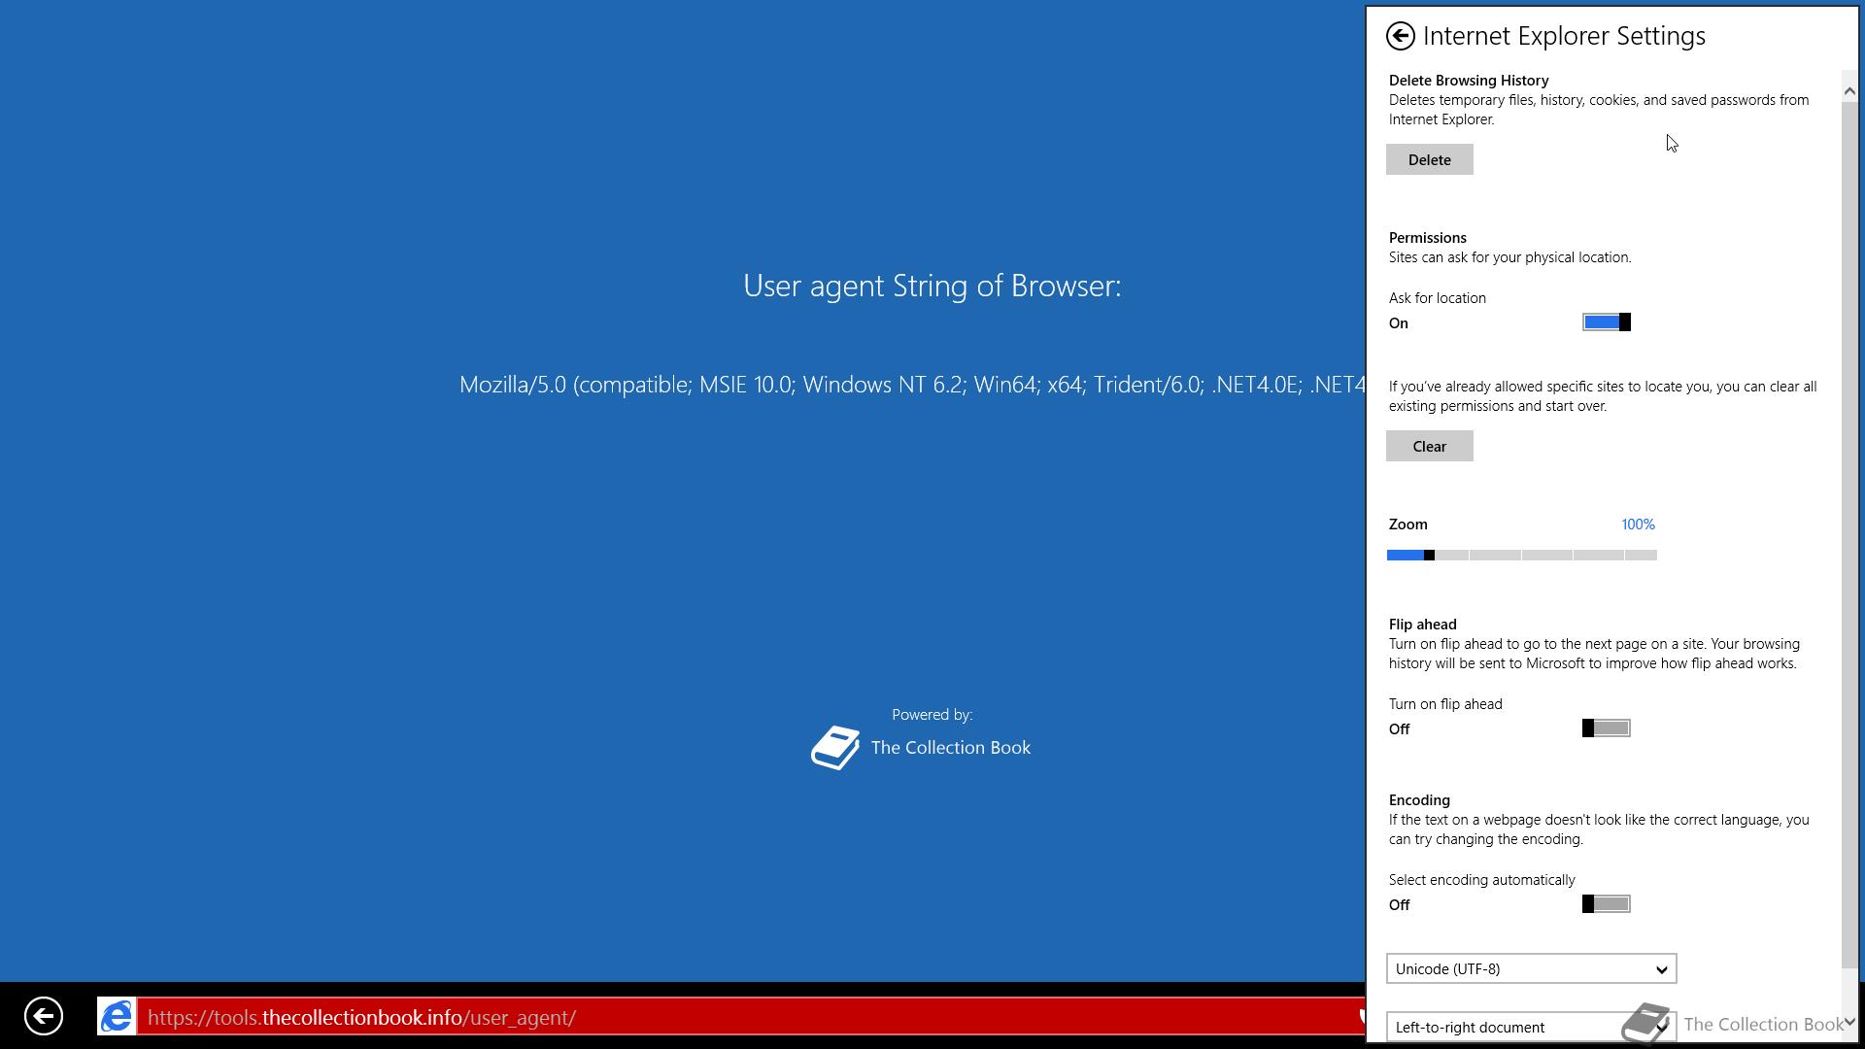Click the Delete Browsing History heading
Image resolution: width=1865 pixels, height=1049 pixels.
pos(1469,81)
